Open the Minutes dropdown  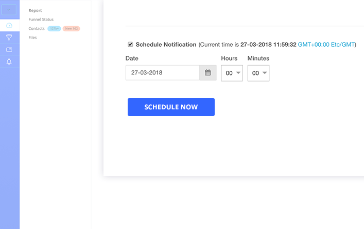(258, 73)
